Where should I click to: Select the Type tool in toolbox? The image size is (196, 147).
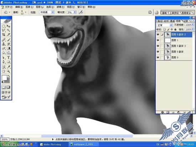9,58
